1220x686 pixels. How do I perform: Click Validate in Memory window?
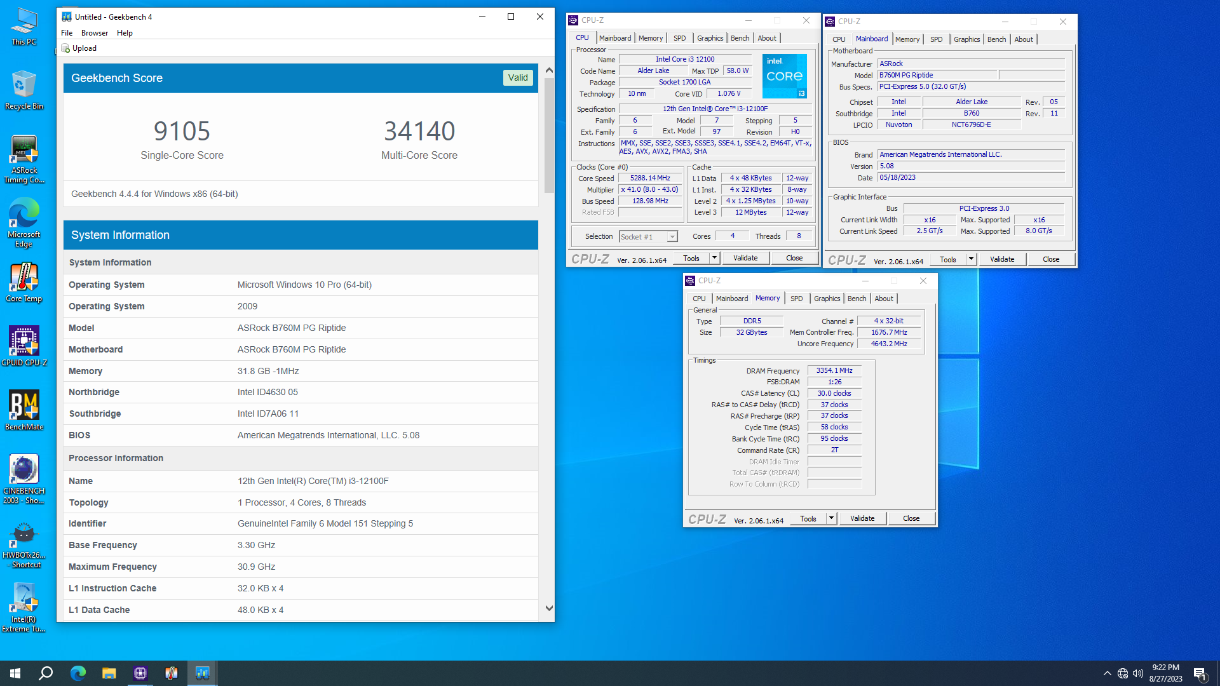(x=862, y=518)
